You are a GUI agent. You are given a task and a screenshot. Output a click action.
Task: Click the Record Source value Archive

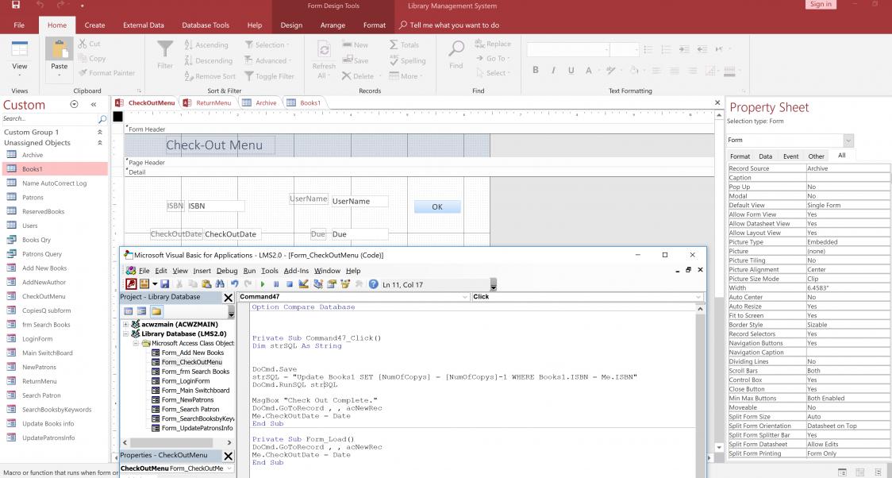click(x=848, y=168)
